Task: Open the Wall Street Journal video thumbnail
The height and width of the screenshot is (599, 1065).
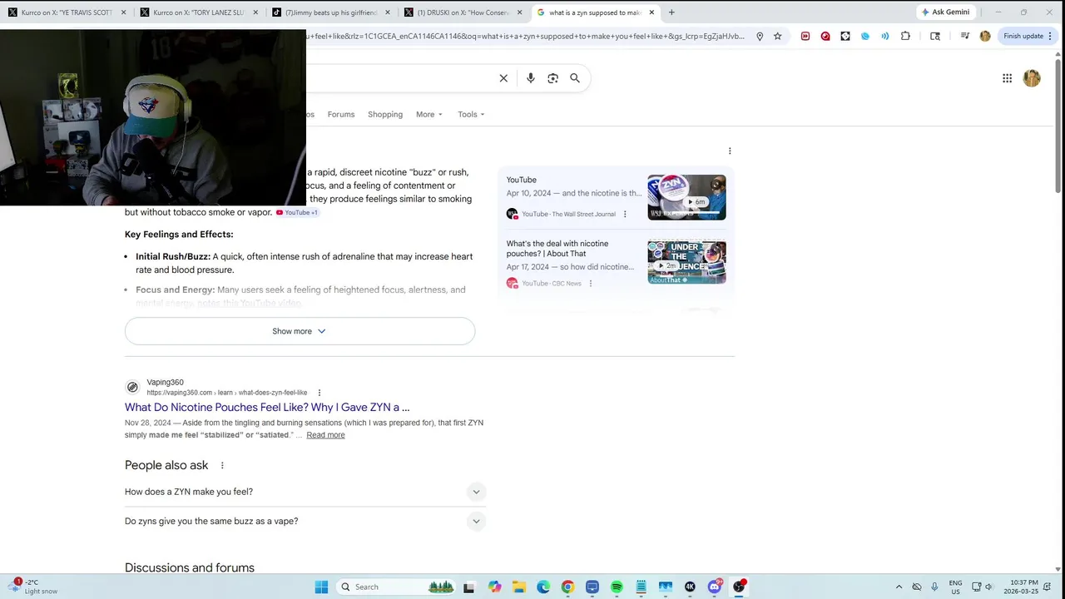Action: 686,197
